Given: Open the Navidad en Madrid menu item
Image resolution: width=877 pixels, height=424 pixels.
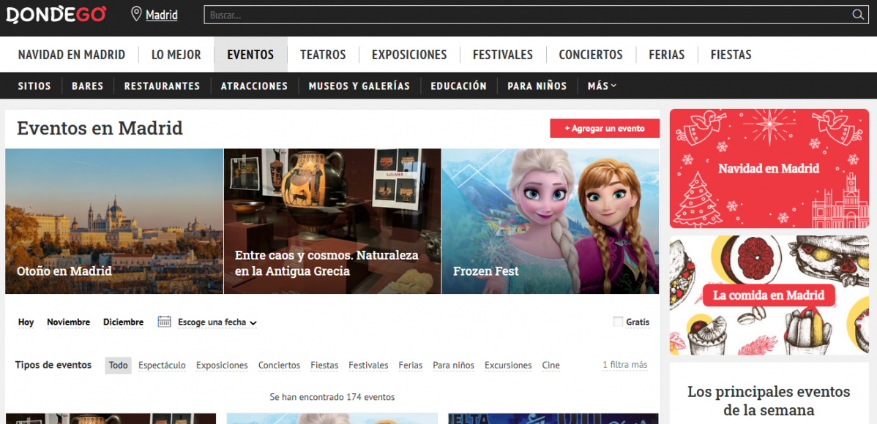Looking at the screenshot, I should (x=72, y=55).
